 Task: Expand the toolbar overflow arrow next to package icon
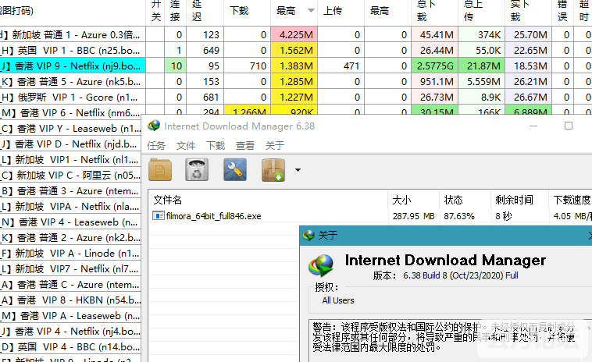(298, 170)
